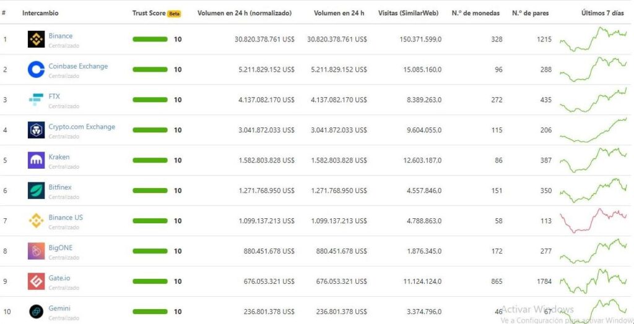This screenshot has width=634, height=324.
Task: Select Binance normalized volume 30.820.378.761 US$
Action: pos(264,39)
